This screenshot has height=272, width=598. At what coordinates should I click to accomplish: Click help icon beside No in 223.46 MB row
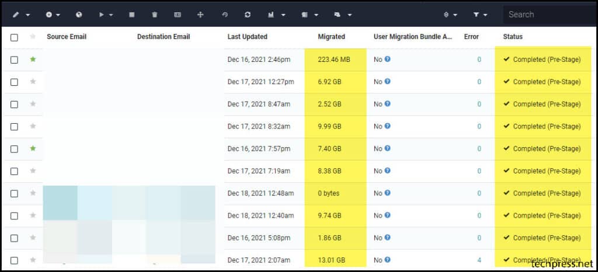click(388, 59)
